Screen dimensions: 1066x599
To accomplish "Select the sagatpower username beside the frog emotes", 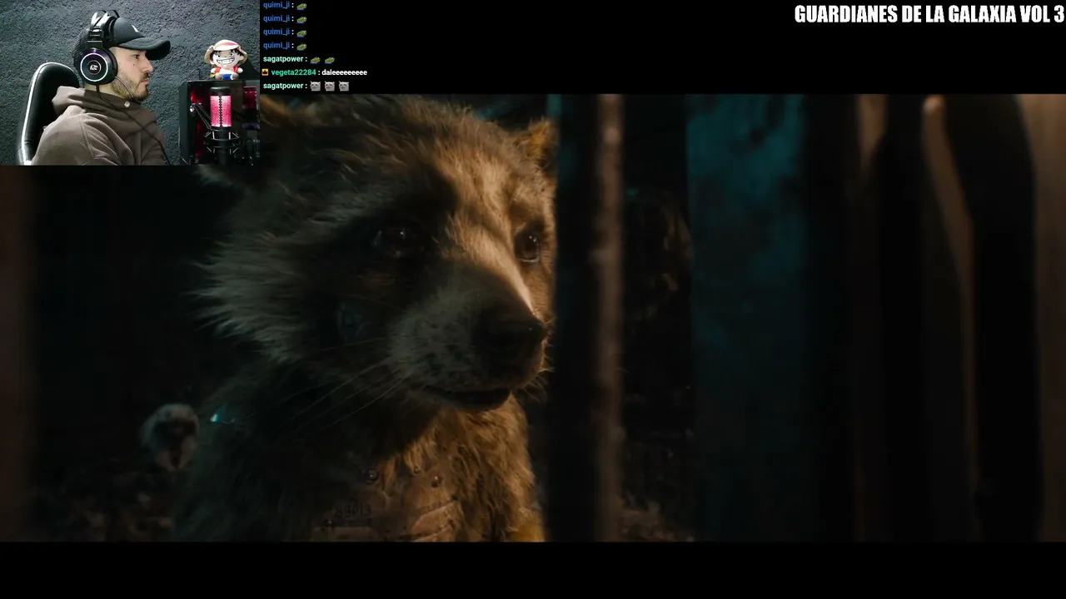I will point(283,59).
